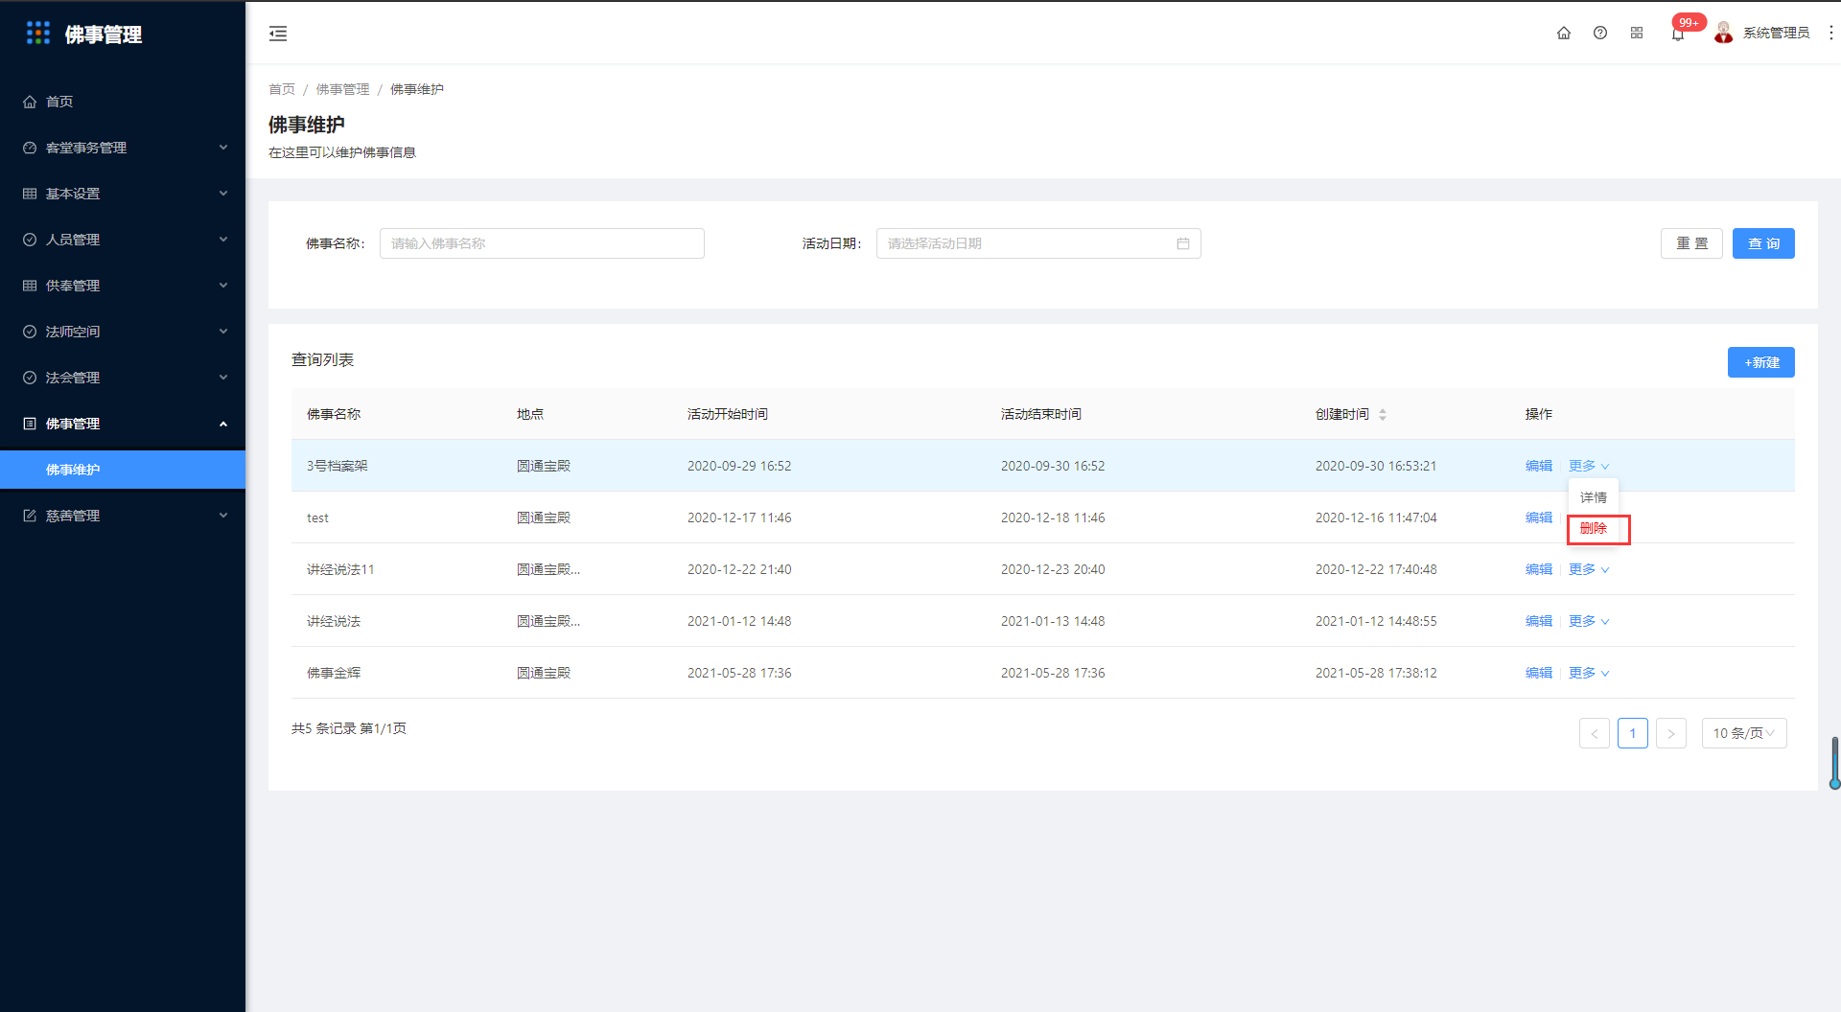Go to previous page arrow

click(1595, 733)
